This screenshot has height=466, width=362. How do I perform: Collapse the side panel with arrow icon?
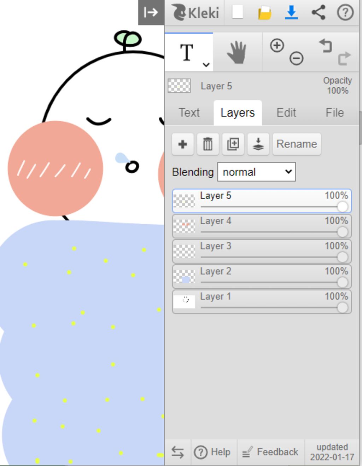point(151,12)
